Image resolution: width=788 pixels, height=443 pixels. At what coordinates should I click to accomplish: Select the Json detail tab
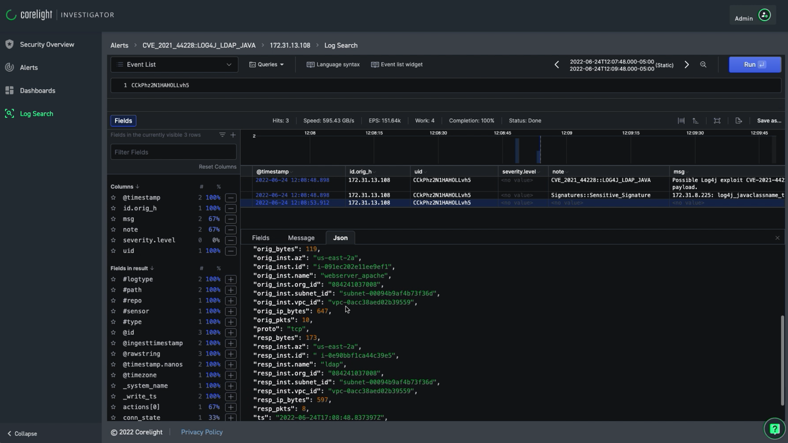(x=340, y=238)
